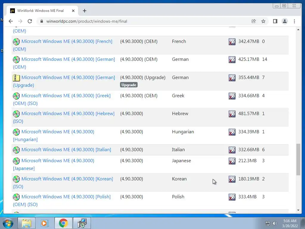The image size is (305, 229).
Task: Toggle the browser side panel
Action: tap(275, 21)
